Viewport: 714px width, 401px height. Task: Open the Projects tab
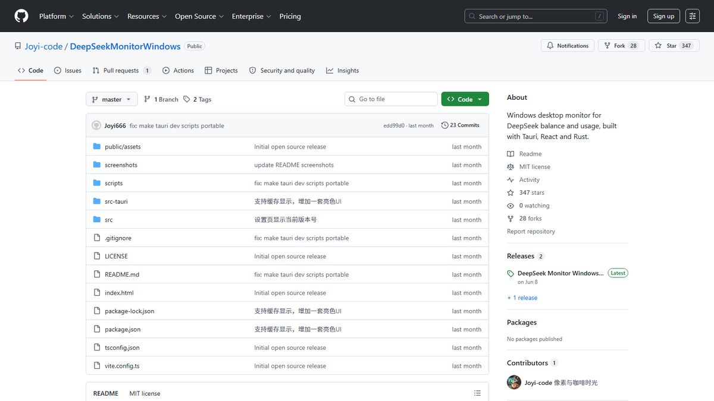coord(221,70)
